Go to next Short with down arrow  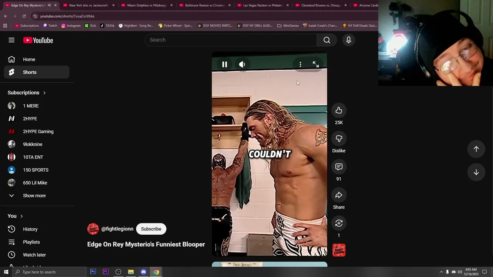476,172
